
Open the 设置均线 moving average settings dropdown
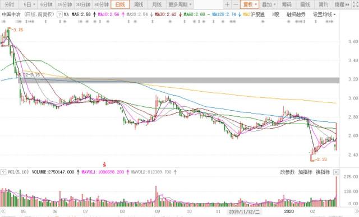(324, 15)
